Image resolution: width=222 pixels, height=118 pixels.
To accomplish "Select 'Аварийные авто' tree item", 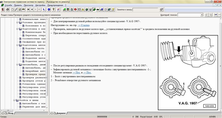I will tap(36, 71).
